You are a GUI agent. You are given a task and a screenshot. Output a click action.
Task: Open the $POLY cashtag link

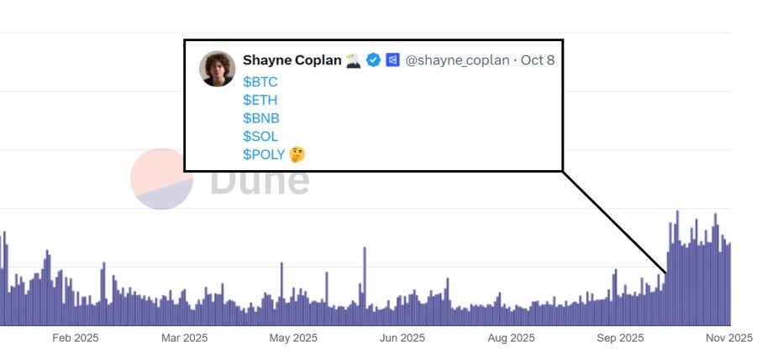point(264,155)
